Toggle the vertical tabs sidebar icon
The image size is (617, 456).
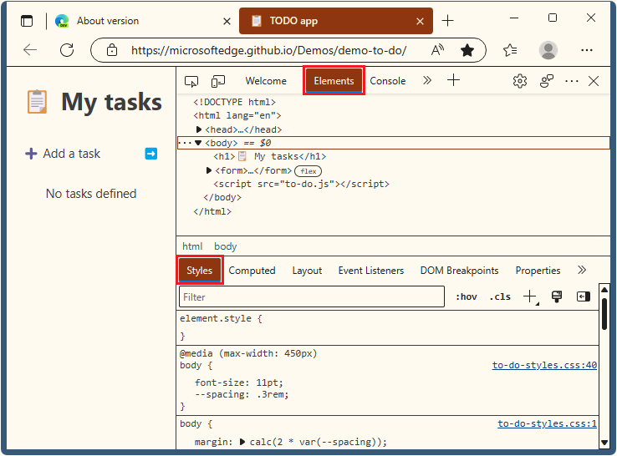pos(27,21)
